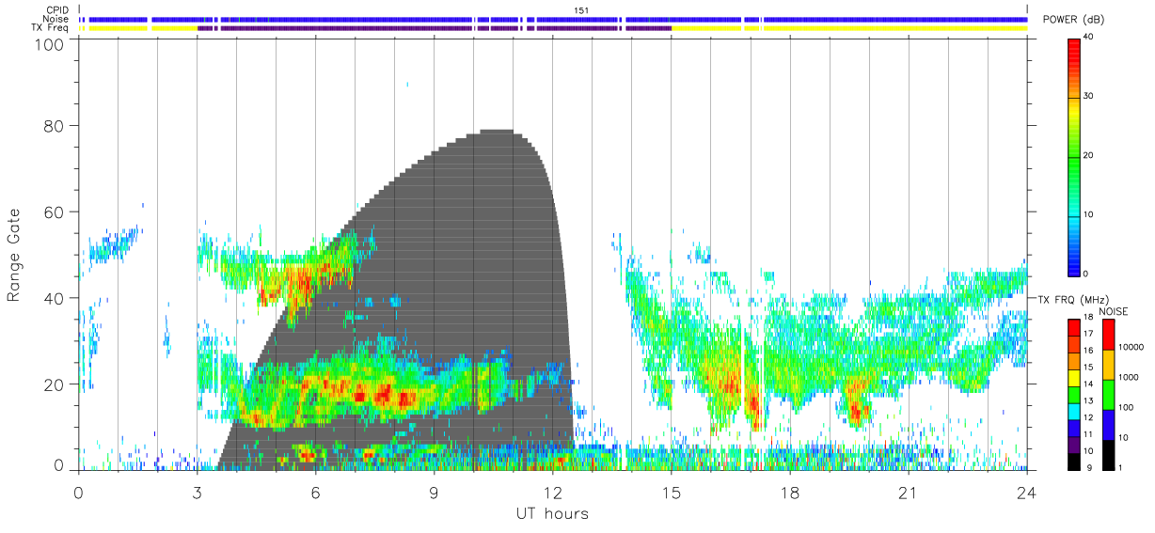Image resolution: width=1155 pixels, height=533 pixels.
Task: Click the TX FRQ (MHz) color legend
Action: 1075,395
